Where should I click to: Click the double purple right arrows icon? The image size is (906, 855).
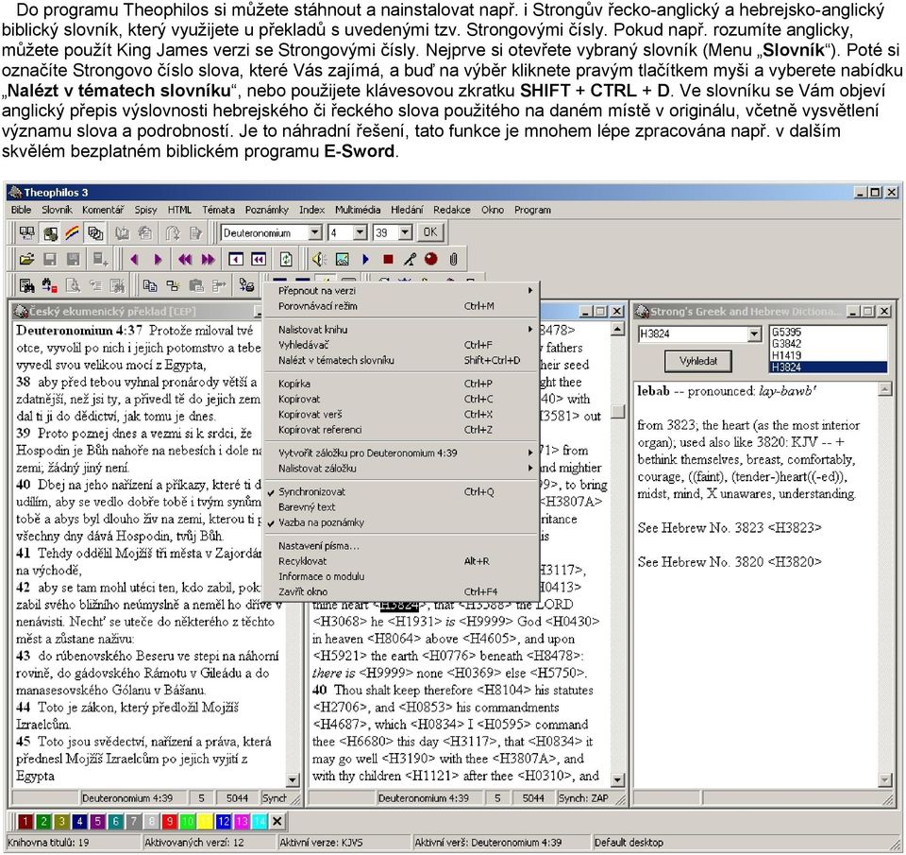pos(208,260)
